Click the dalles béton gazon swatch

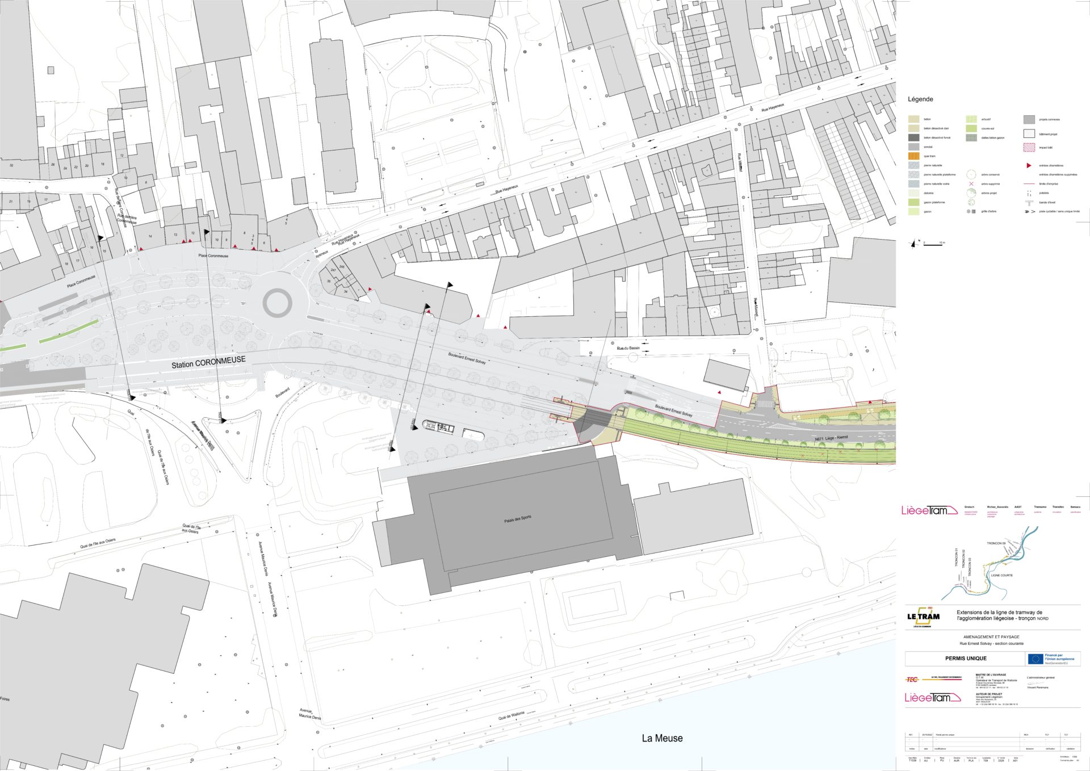coord(971,137)
